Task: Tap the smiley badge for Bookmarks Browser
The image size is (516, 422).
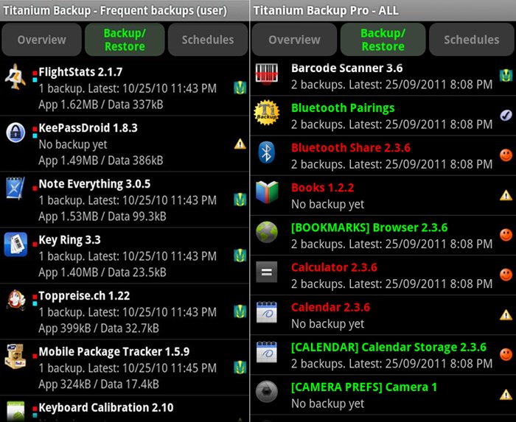Action: [506, 235]
